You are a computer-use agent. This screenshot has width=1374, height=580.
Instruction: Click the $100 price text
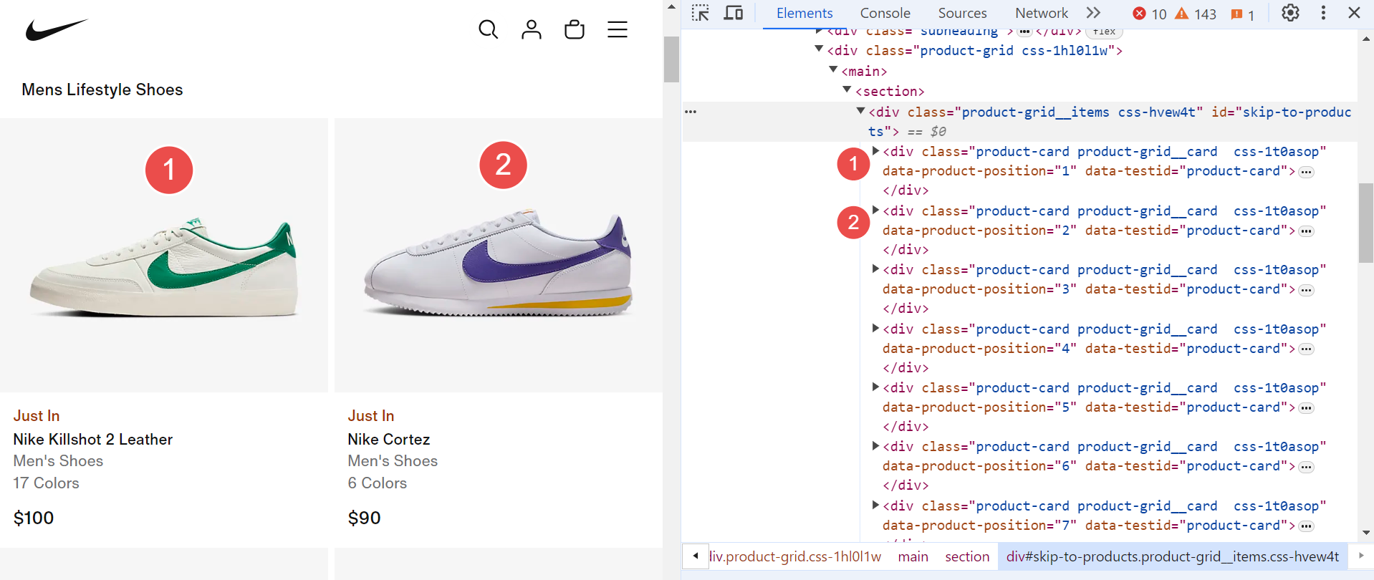click(34, 518)
